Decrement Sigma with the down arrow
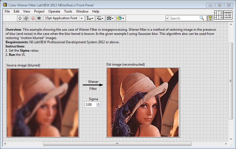 coord(98,106)
